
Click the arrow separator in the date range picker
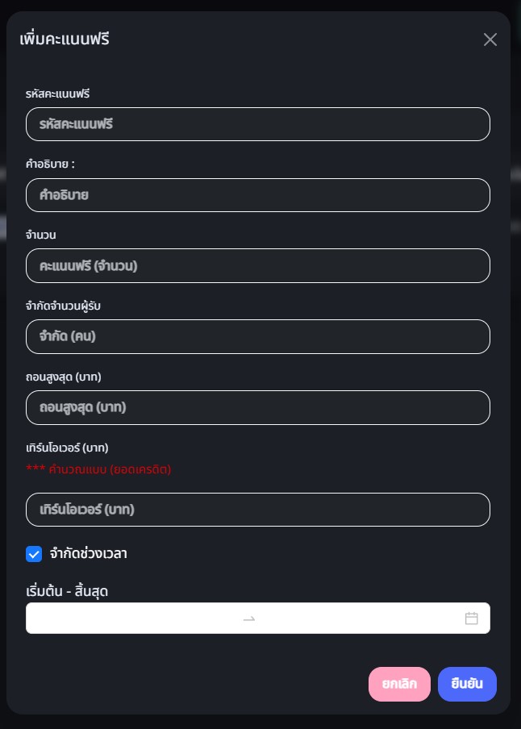(x=249, y=619)
